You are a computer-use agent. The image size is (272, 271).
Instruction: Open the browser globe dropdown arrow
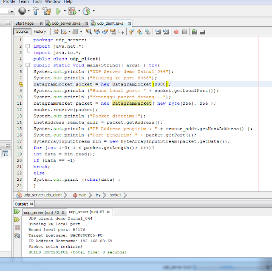[28, 11]
